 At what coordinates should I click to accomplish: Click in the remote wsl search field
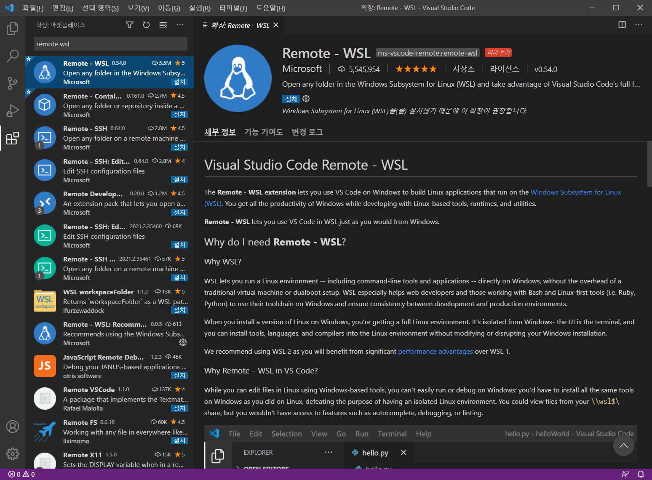coord(110,44)
